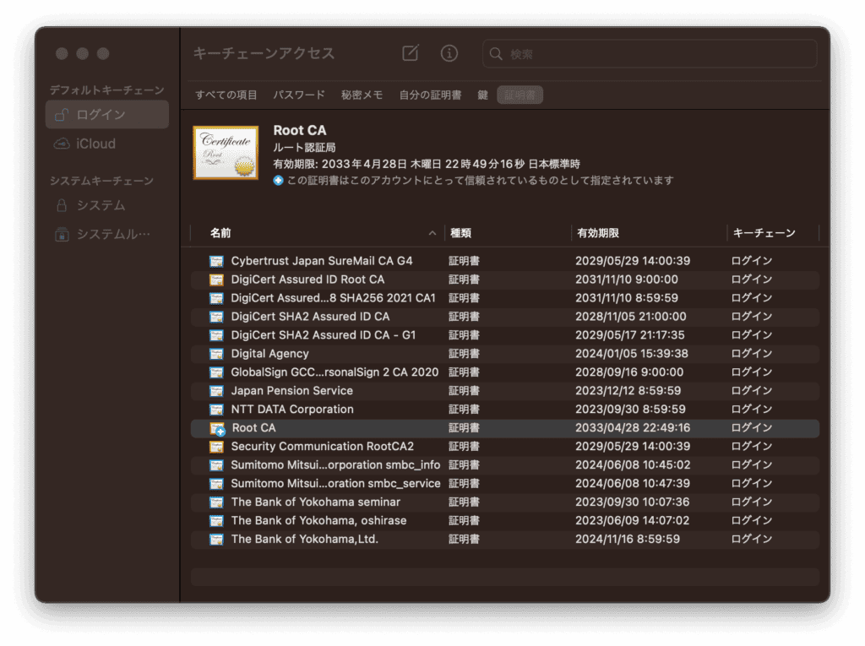The width and height of the screenshot is (865, 646).
Task: Click certificate icon of NTT DATA Corporation
Action: coord(216,410)
